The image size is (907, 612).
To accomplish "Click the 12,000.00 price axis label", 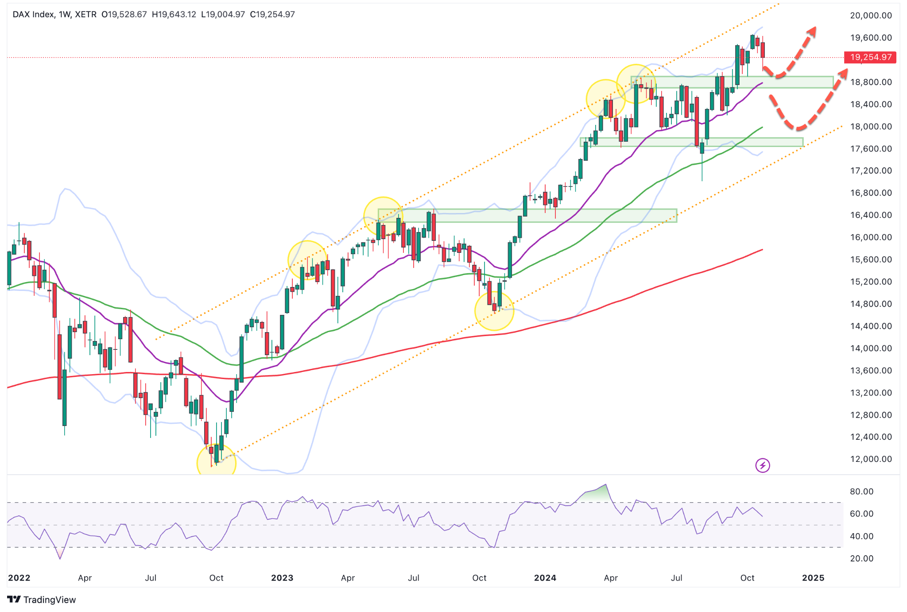I will (x=871, y=459).
